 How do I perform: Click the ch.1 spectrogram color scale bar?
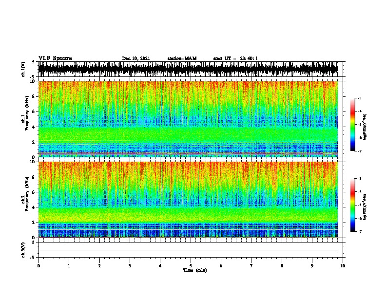tap(352, 125)
